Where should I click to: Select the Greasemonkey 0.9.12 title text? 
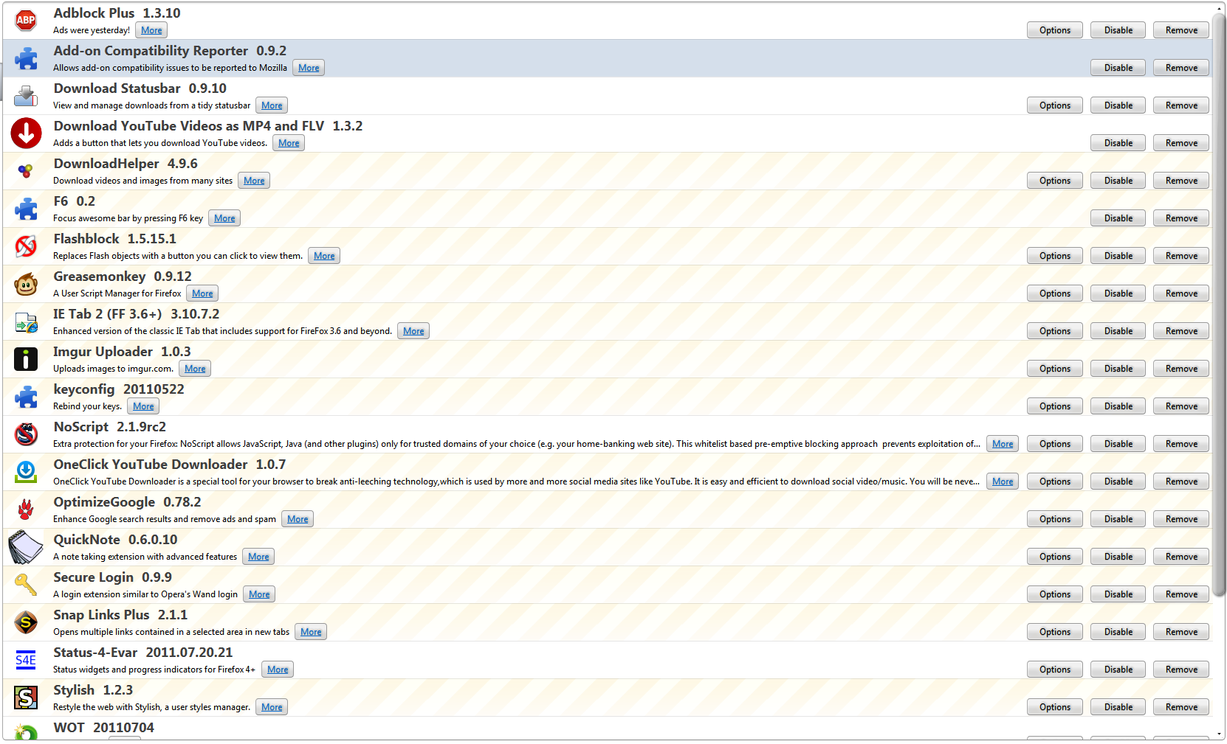[x=123, y=277]
